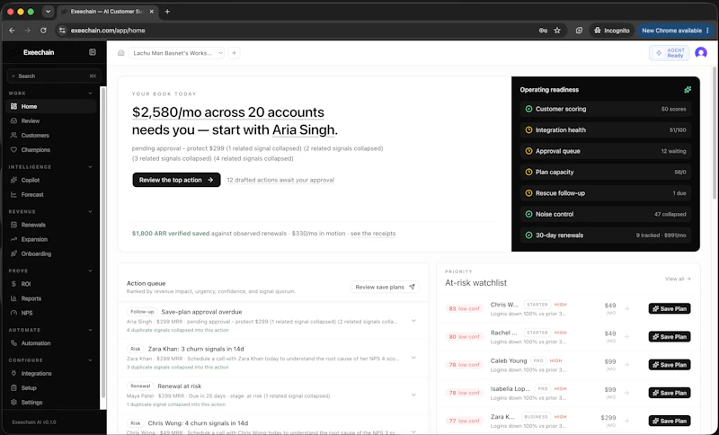This screenshot has height=435, width=719.
Task: Open a new browser tab
Action: 167,12
